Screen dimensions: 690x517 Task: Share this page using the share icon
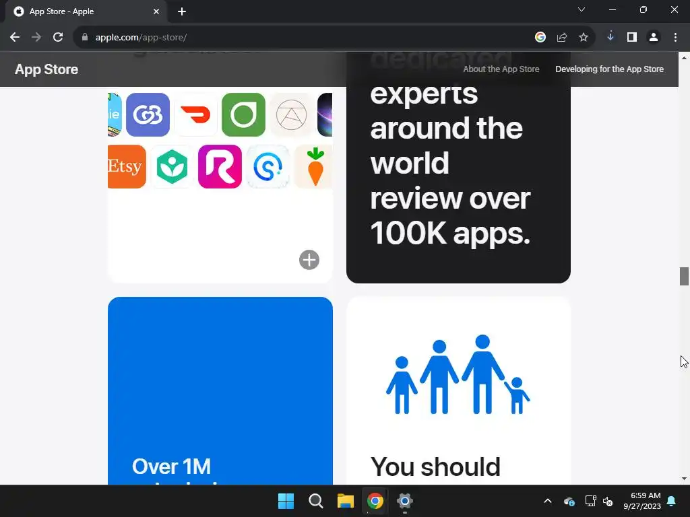coord(562,38)
